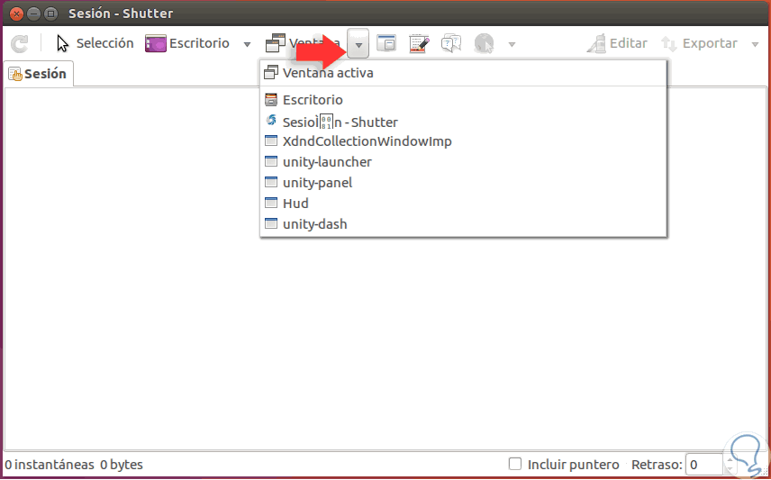Minimize the Shutter window
This screenshot has width=771, height=480.
(34, 14)
